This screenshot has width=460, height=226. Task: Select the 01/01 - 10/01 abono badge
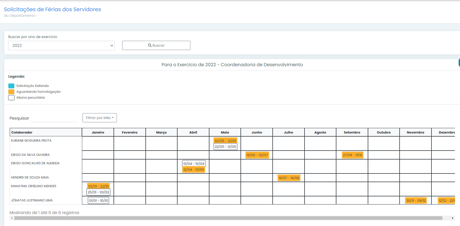98,200
